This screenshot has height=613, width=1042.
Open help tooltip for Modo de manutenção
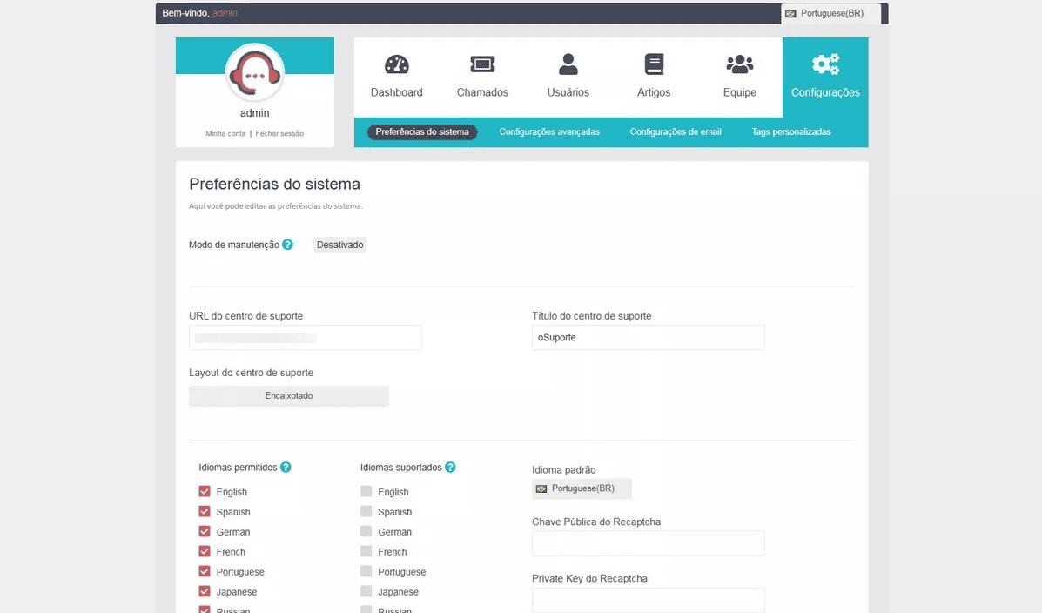coord(287,245)
